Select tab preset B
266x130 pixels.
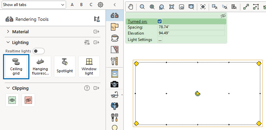coord(82,5)
